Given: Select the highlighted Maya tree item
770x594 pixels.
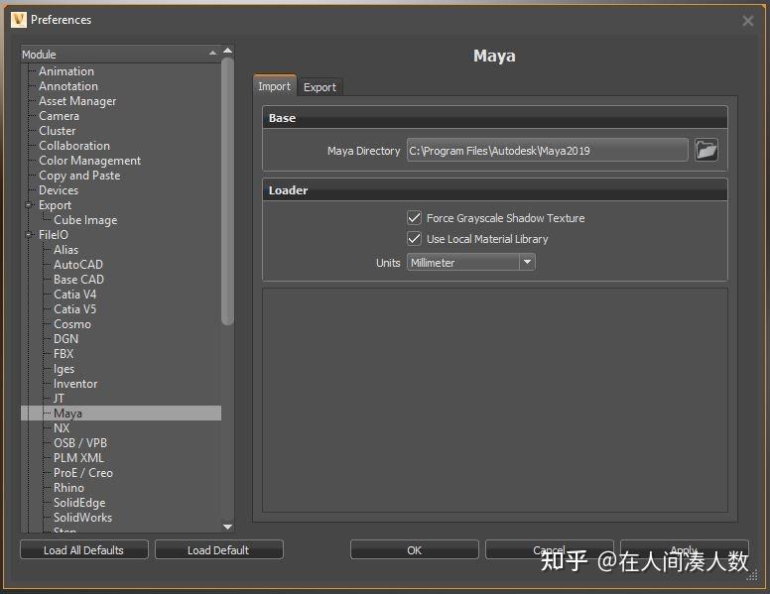Looking at the screenshot, I should coord(121,413).
